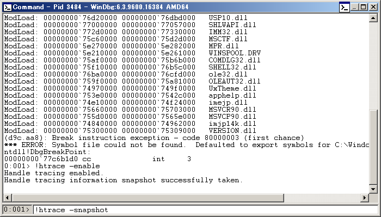Click end address 00000000`75309000
This screenshot has width=381, height=217.
coord(158,131)
